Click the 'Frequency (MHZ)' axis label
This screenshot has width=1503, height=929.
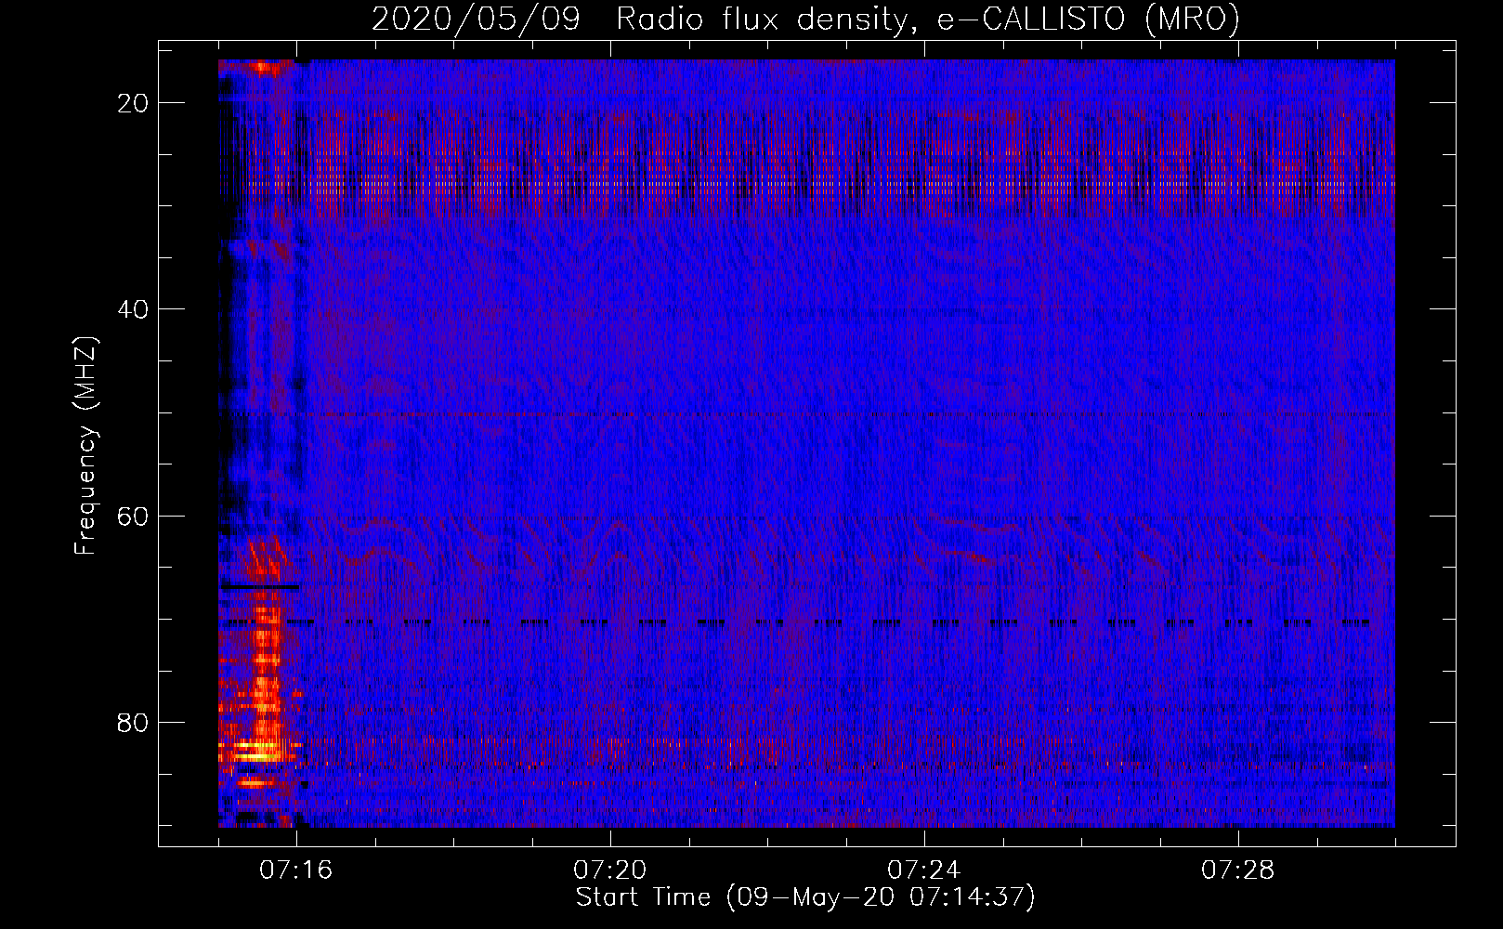tap(85, 446)
